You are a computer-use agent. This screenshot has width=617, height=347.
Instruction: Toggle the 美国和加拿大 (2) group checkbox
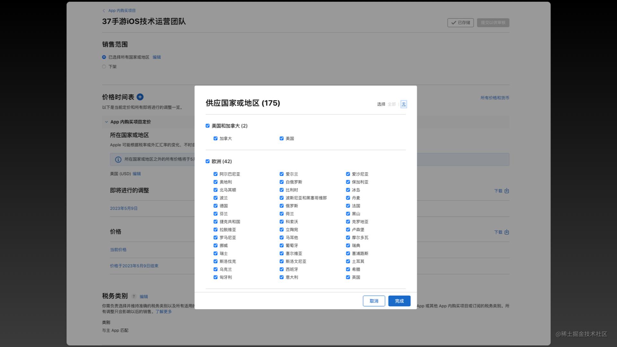tap(208, 126)
